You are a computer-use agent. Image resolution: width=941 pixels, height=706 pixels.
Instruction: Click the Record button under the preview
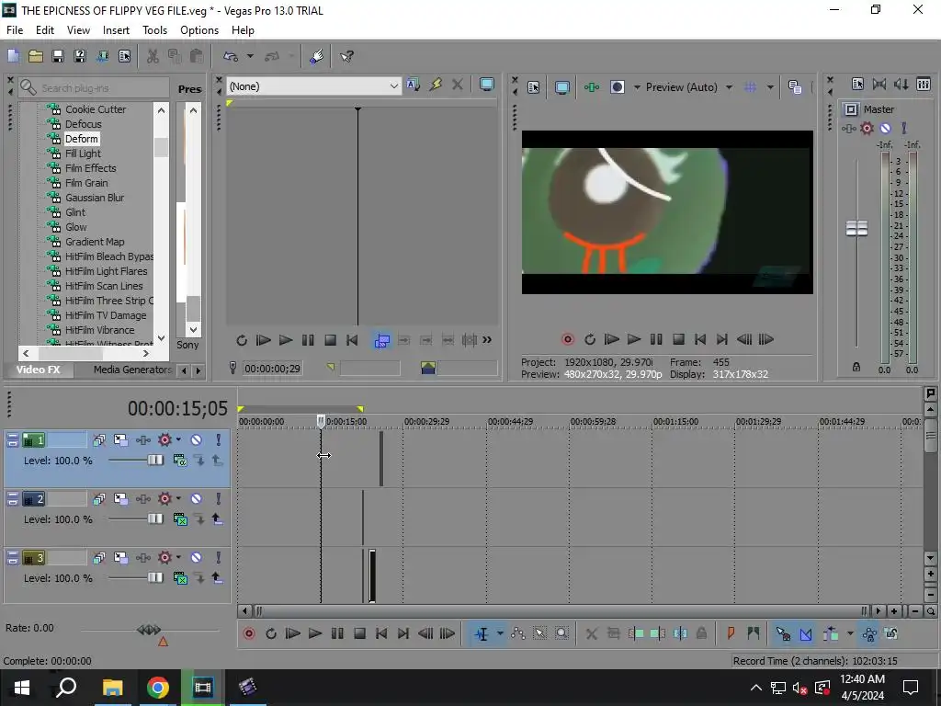point(567,340)
